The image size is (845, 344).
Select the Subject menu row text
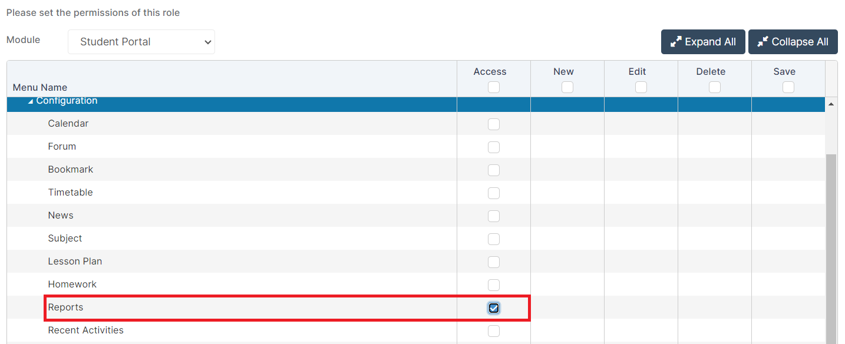click(x=65, y=239)
